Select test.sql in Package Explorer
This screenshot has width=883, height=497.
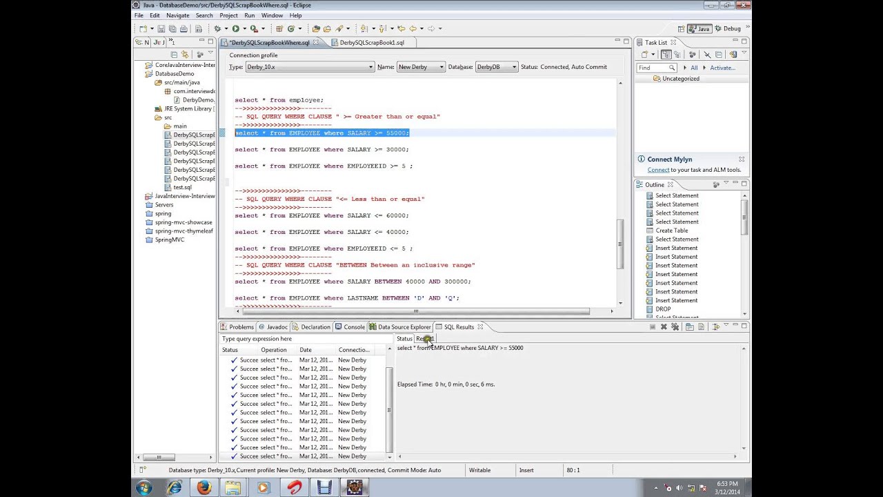[x=182, y=187]
